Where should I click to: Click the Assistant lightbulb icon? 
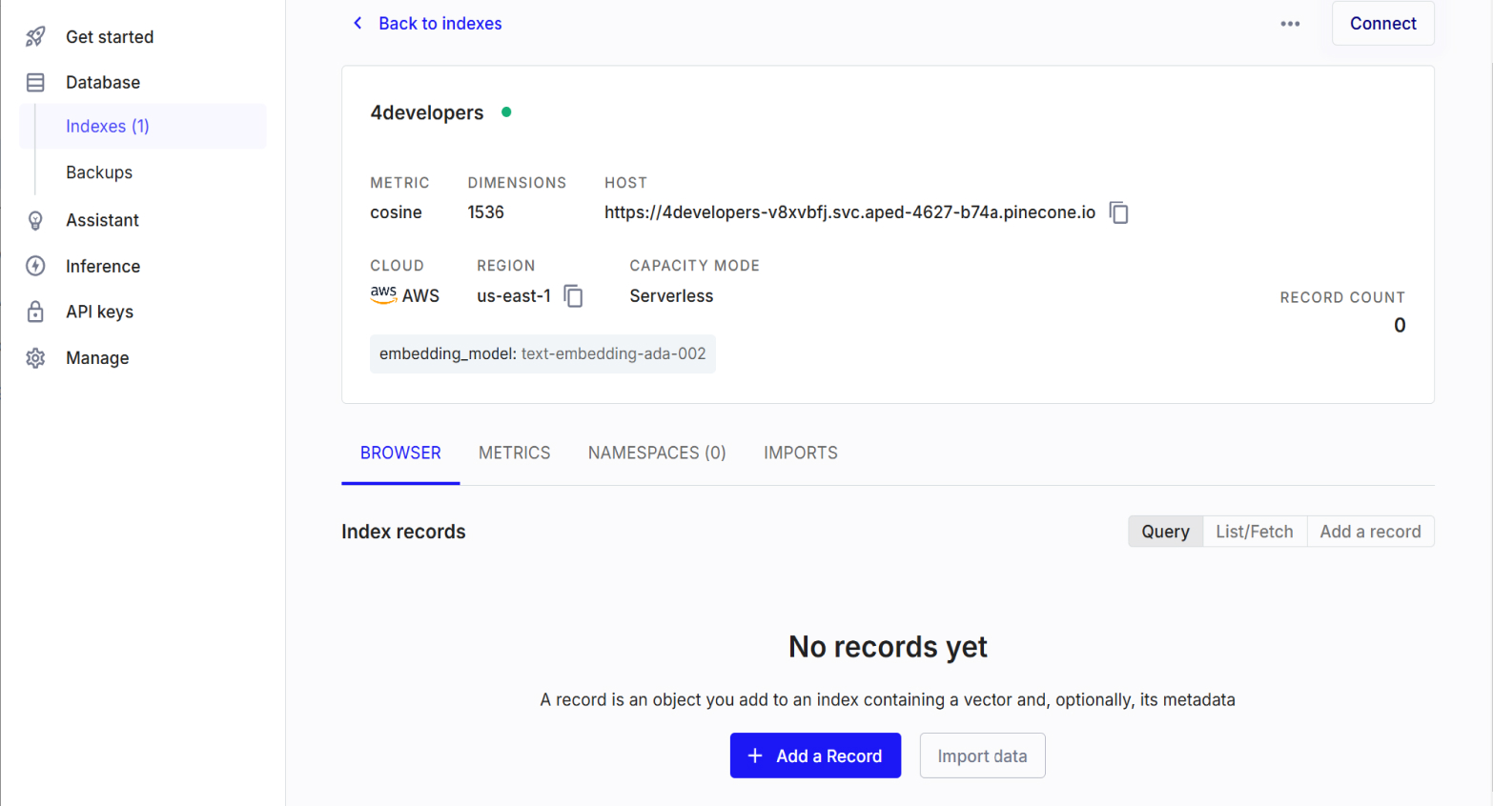[x=35, y=220]
